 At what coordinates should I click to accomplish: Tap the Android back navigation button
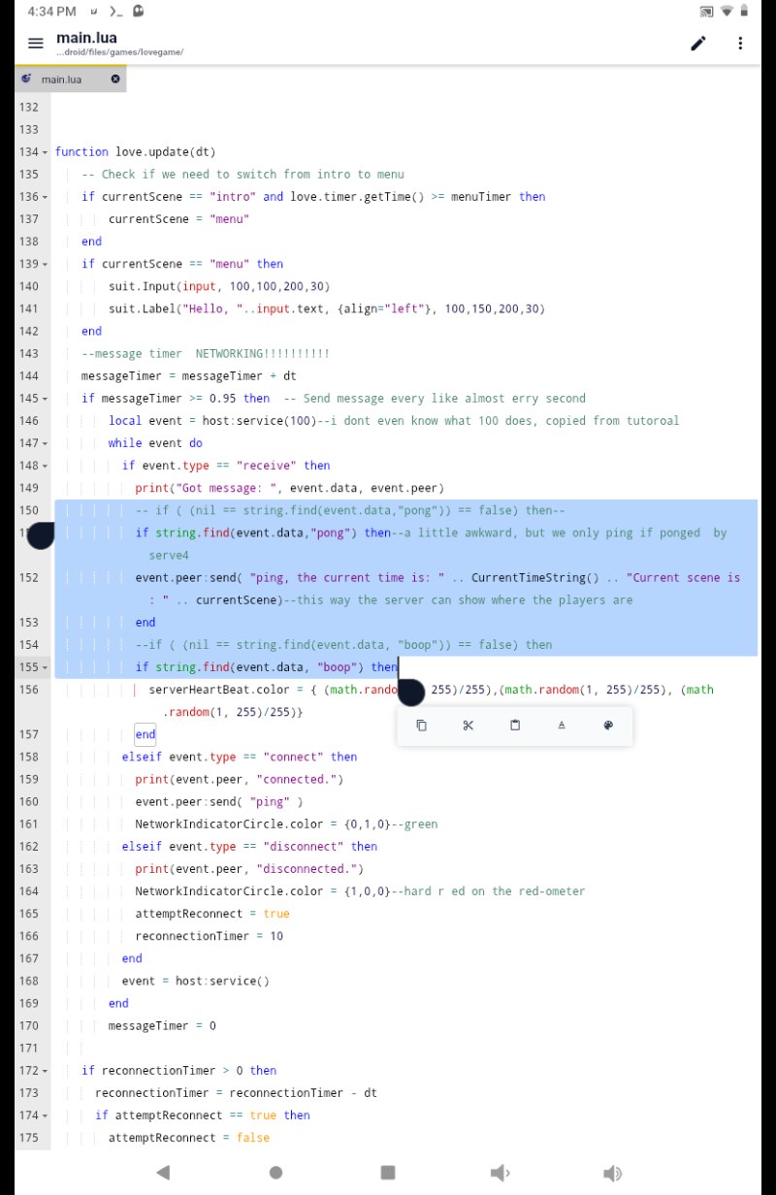click(x=163, y=1173)
